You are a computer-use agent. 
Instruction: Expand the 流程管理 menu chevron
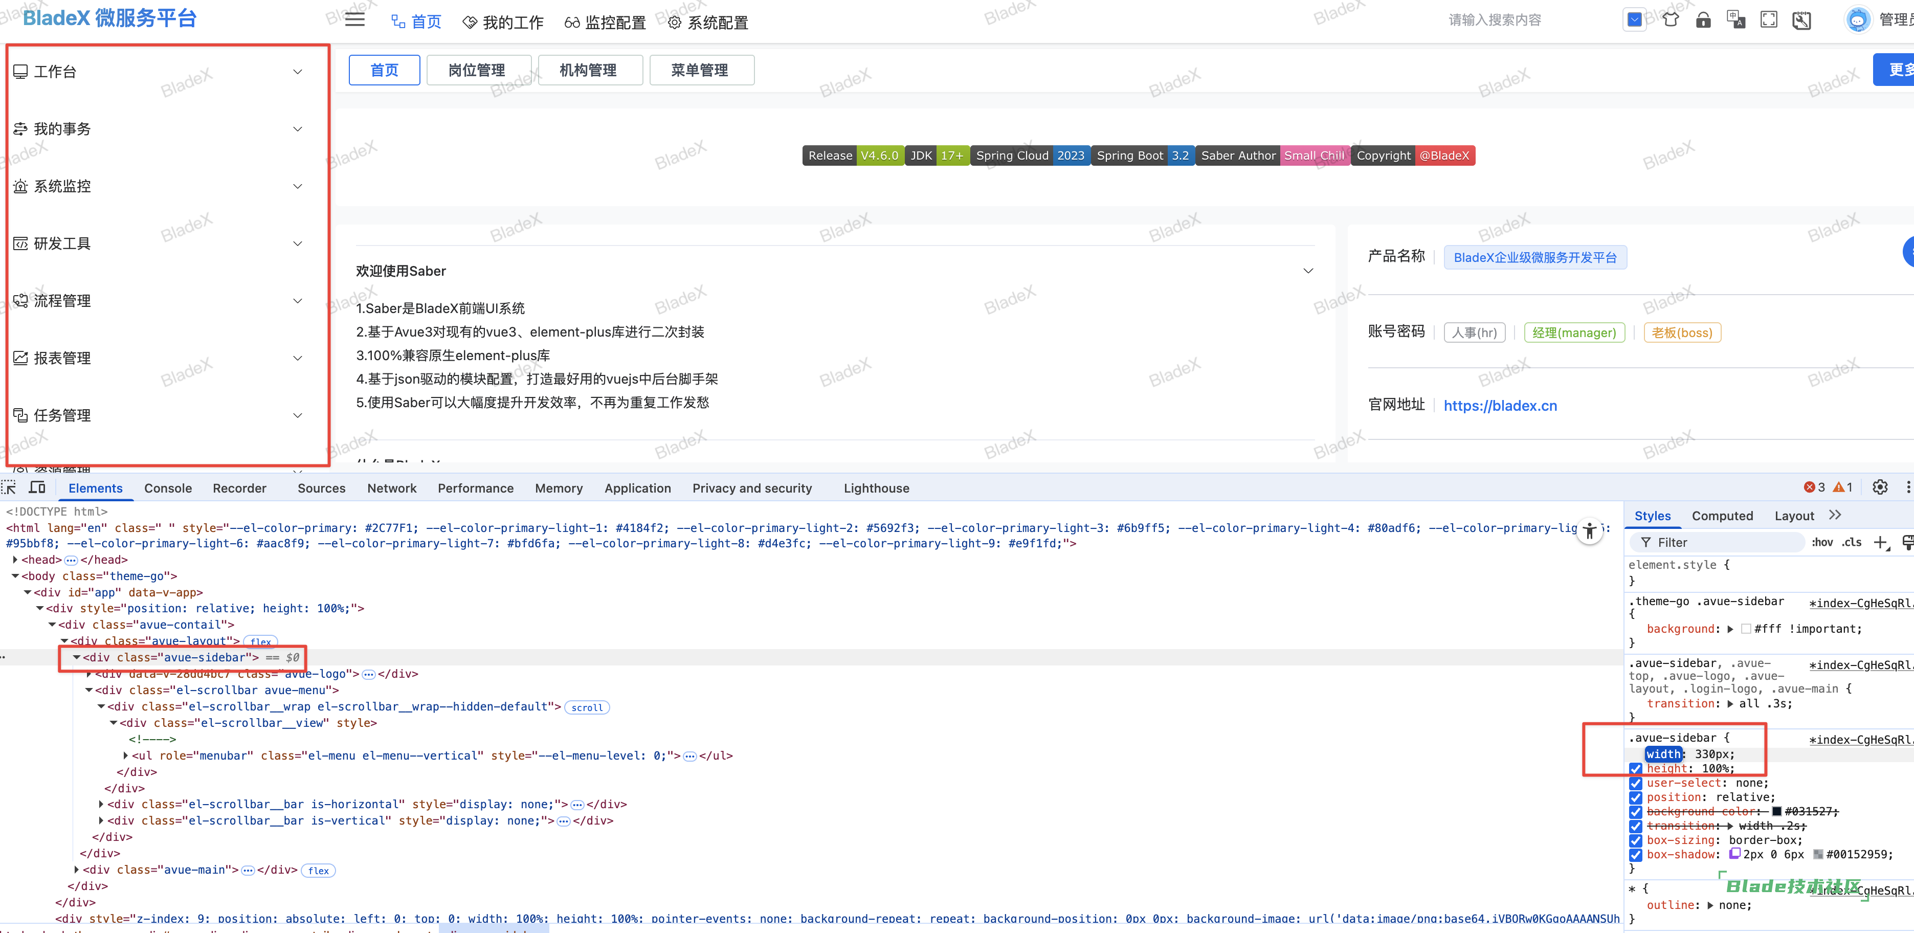[298, 301]
